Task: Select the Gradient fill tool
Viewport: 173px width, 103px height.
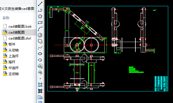Action: point(40,91)
